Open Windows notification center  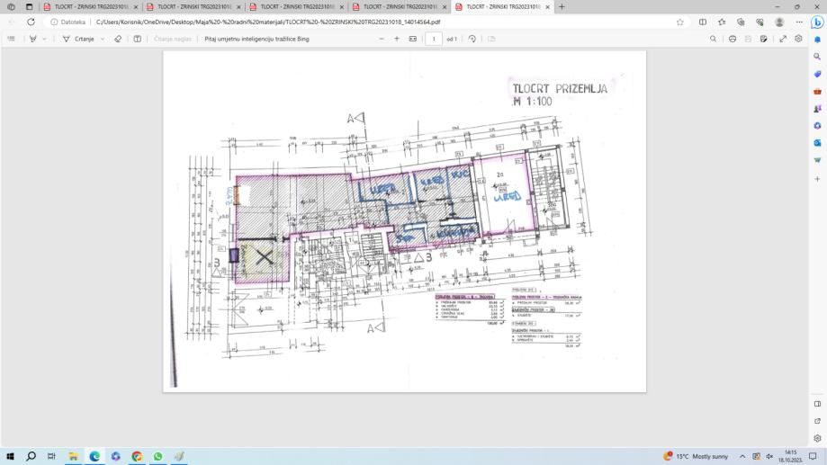813,456
